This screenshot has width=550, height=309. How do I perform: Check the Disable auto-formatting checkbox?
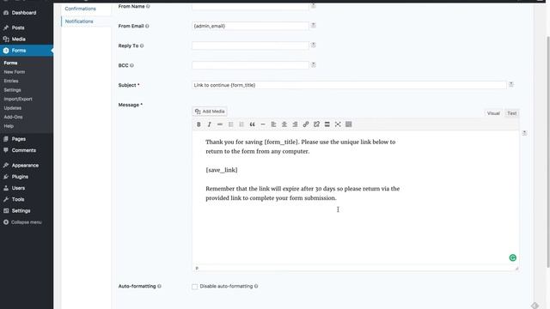click(x=195, y=287)
